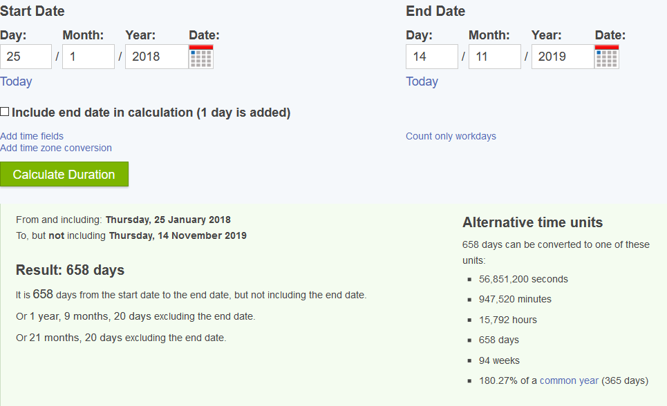Click the Calculate Duration button
Viewport: 667px width, 406px height.
tap(64, 174)
